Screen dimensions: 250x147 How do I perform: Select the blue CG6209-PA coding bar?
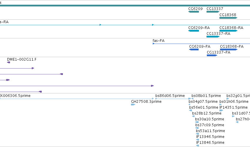[x=194, y=49]
